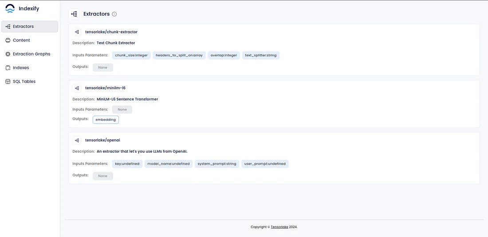Viewport: 488px width, 237px height.
Task: Click the icon beside tensorlake/openai
Action: (x=77, y=140)
